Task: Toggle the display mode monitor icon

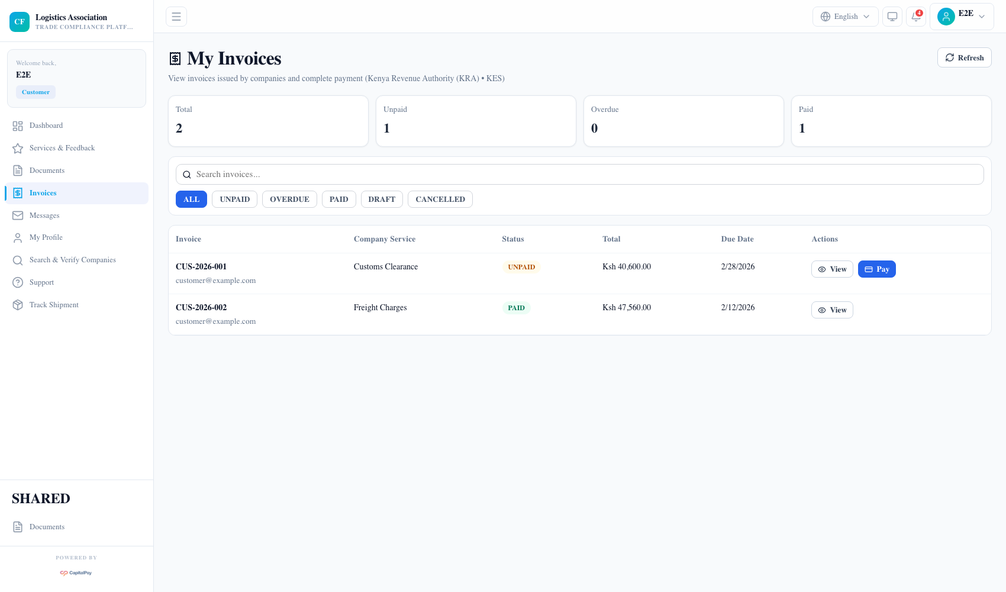Action: point(892,16)
